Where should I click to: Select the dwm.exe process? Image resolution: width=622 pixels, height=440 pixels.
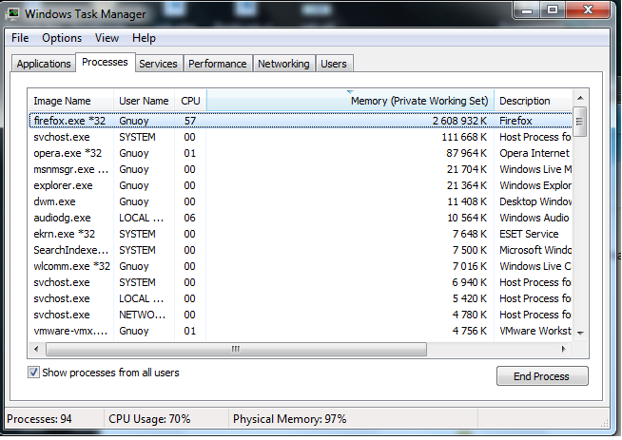pos(301,201)
